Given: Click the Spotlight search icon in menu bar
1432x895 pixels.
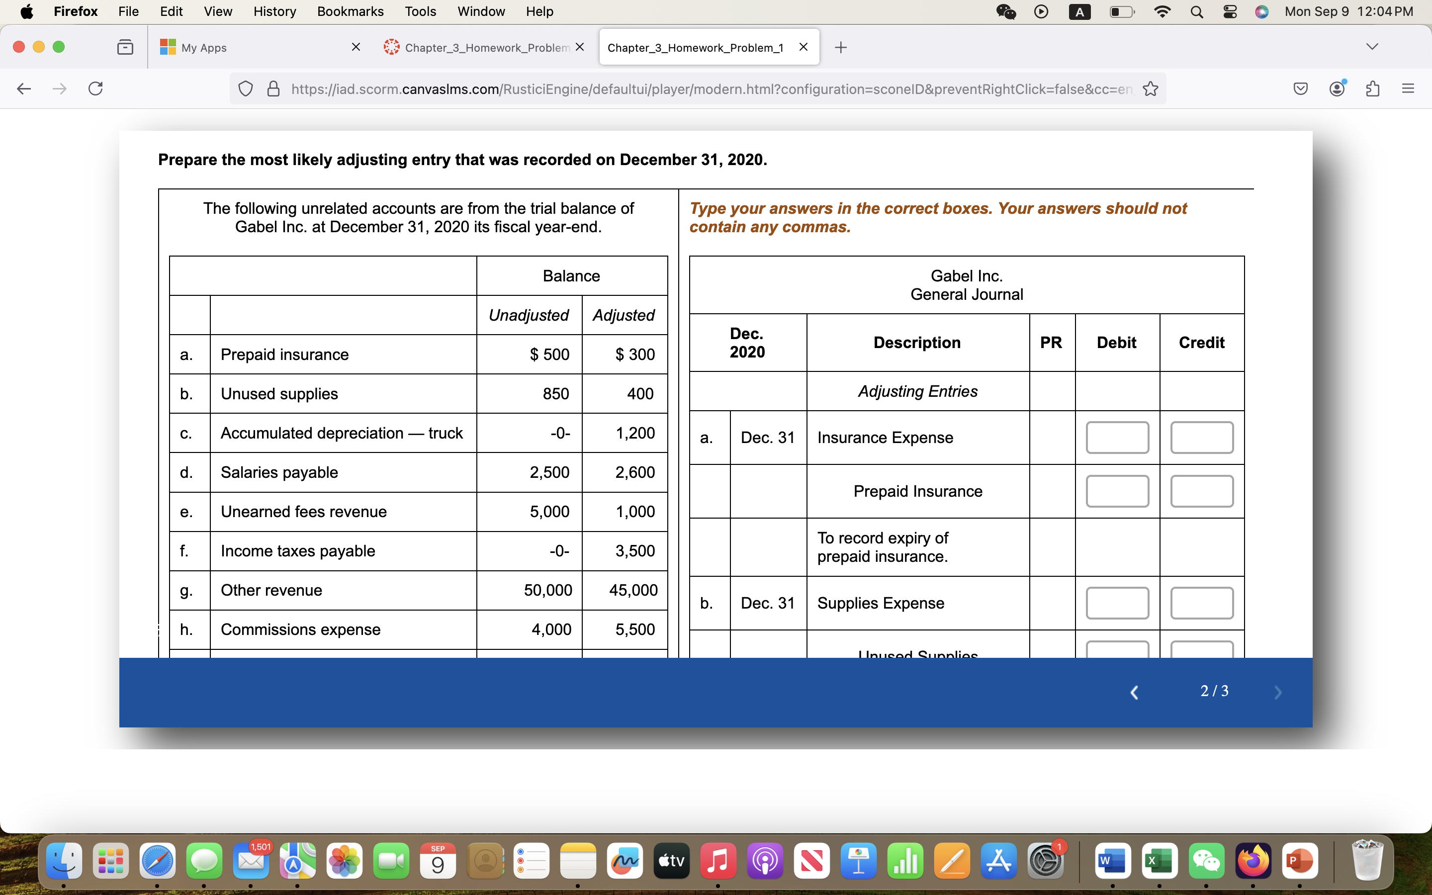Looking at the screenshot, I should click(x=1196, y=11).
